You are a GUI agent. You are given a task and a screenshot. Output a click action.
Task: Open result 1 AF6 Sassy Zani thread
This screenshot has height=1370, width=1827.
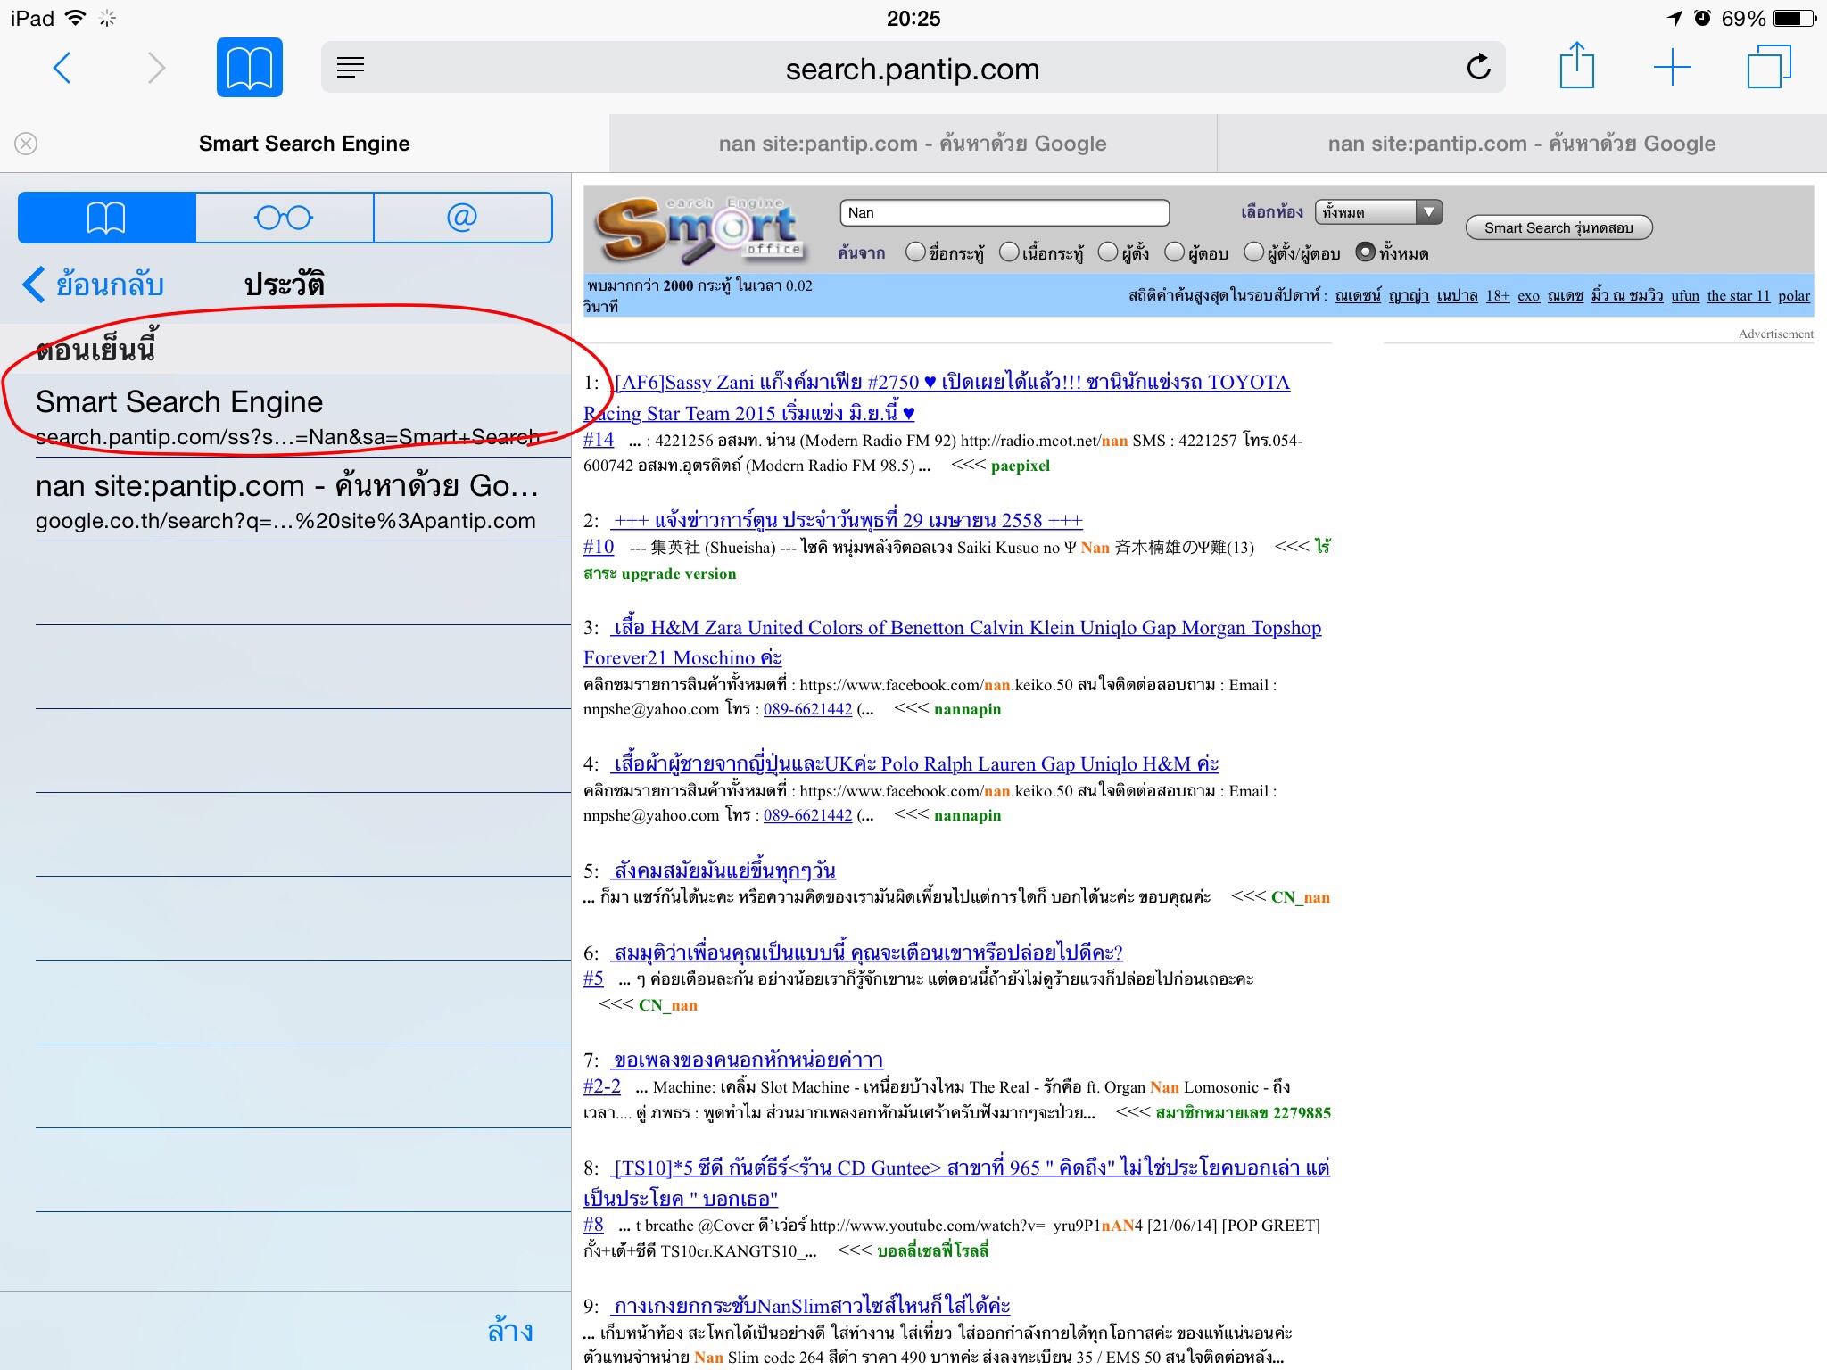(x=937, y=397)
